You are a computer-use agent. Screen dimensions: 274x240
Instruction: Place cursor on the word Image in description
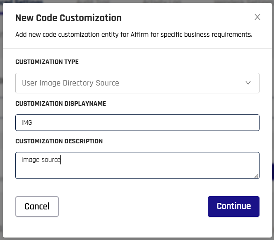point(30,160)
